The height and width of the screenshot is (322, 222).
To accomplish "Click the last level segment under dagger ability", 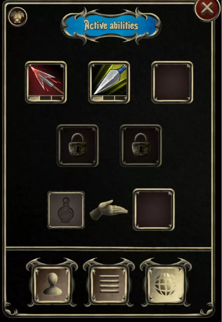I will coord(120,98).
